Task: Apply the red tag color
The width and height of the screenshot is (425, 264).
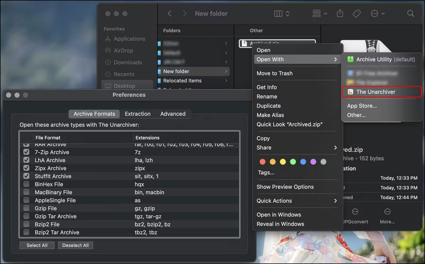Action: (263, 162)
